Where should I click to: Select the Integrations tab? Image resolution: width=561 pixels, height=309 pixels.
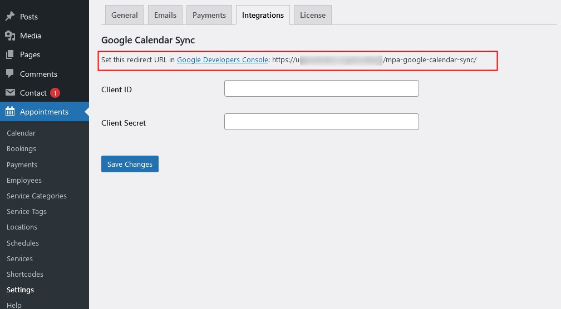coord(263,15)
